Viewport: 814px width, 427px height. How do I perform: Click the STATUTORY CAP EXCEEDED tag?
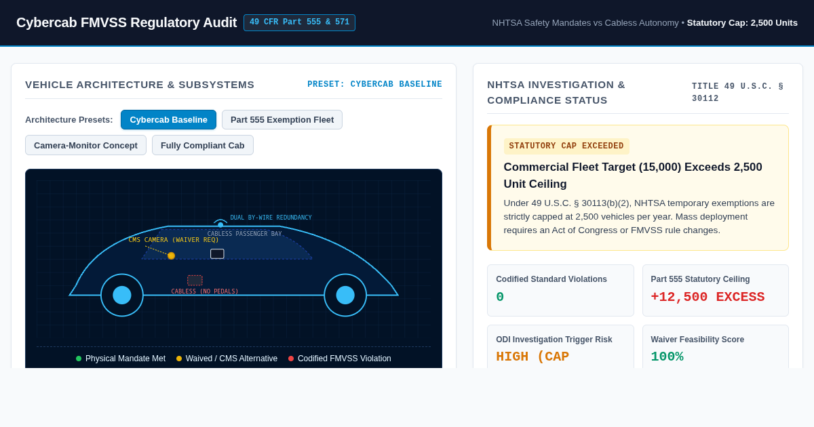coord(566,146)
